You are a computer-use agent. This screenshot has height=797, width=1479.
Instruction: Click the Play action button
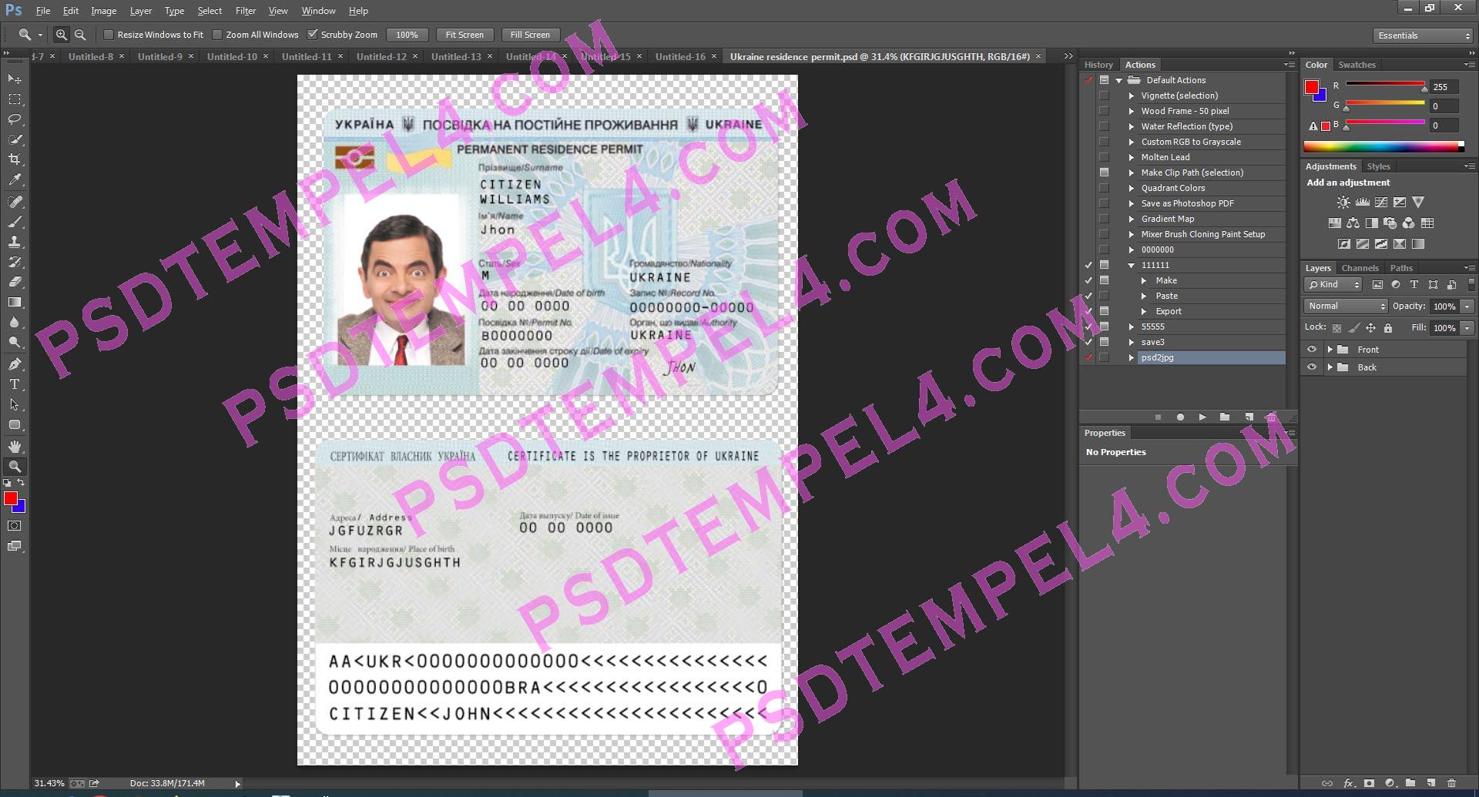pyautogui.click(x=1202, y=417)
